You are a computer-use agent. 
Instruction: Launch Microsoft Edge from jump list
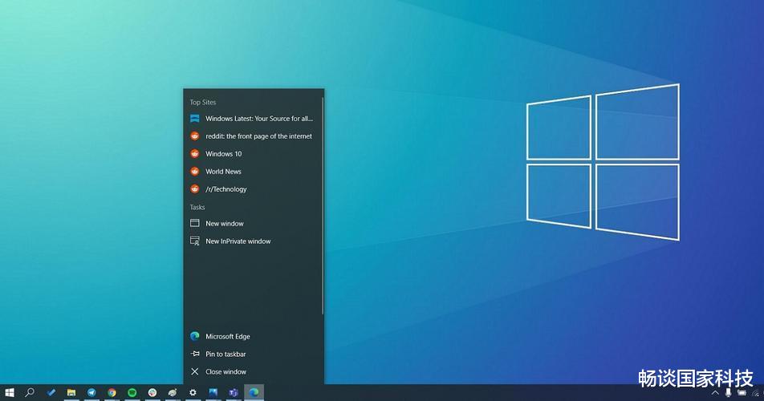(x=253, y=336)
